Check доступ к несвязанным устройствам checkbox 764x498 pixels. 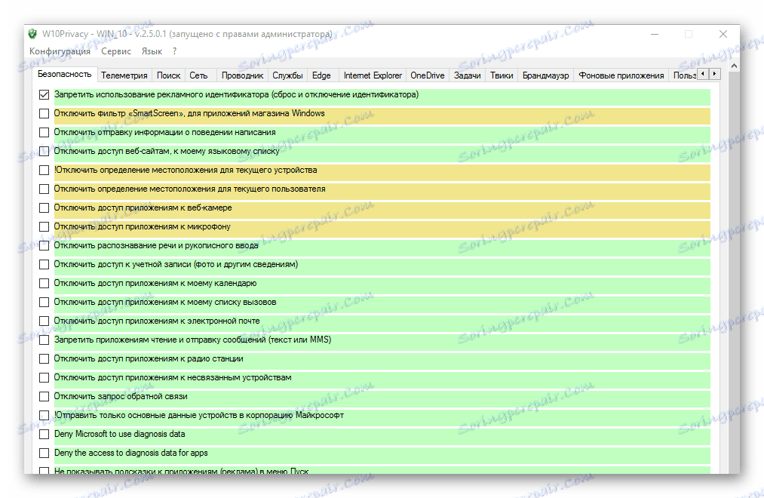(x=44, y=377)
